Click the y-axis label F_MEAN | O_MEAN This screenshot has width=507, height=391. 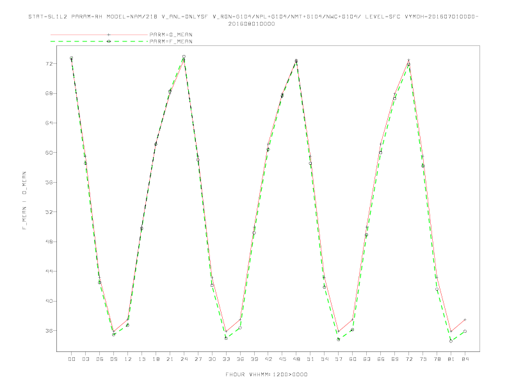point(24,201)
